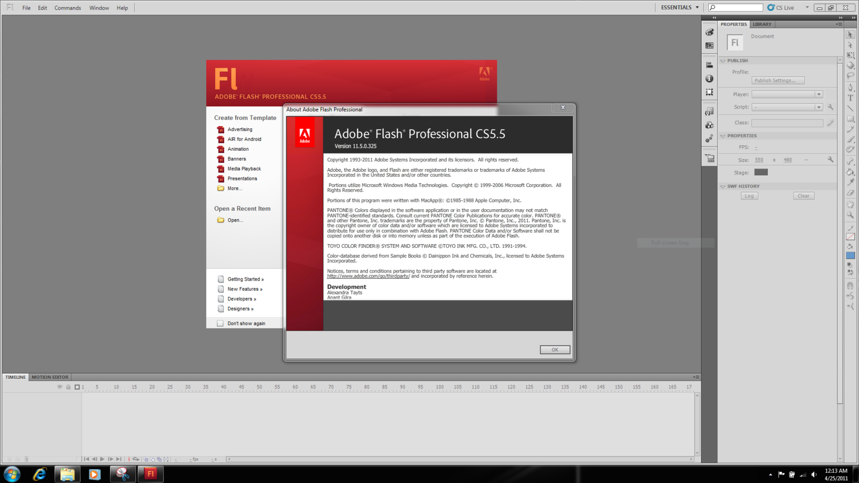Click the Publish Settings button

click(x=778, y=80)
